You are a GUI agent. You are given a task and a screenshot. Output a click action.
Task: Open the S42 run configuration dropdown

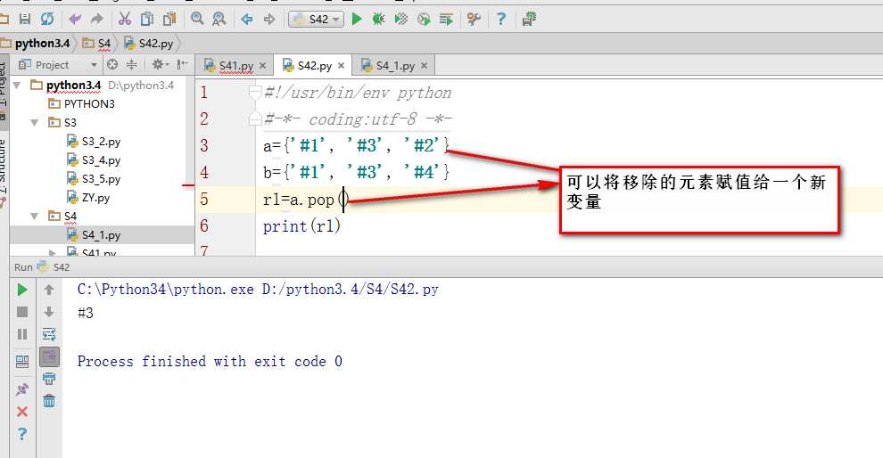317,19
